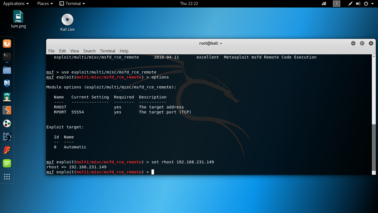Click the volume speaker icon
Image resolution: width=378 pixels, height=213 pixels.
coord(358,4)
